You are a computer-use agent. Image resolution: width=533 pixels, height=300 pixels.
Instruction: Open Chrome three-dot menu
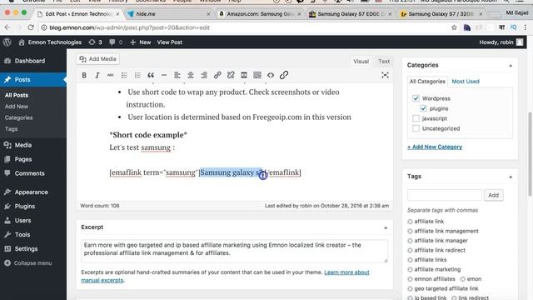coord(526,27)
